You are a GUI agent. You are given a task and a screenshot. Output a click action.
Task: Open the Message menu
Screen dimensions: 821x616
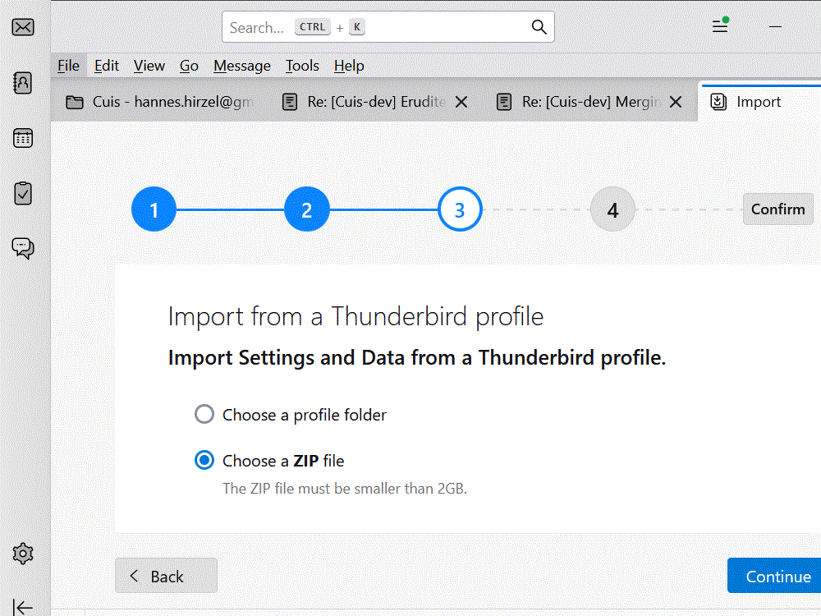242,66
